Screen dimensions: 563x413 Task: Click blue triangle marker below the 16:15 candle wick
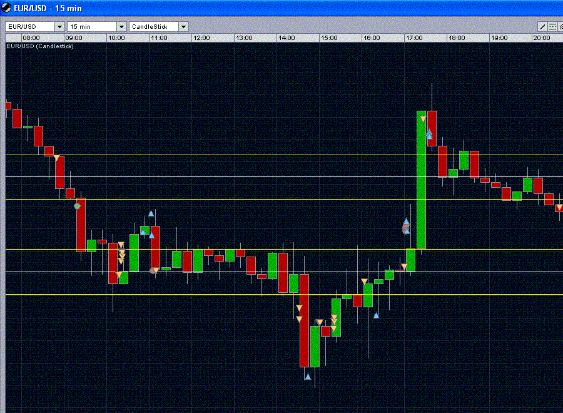point(376,315)
